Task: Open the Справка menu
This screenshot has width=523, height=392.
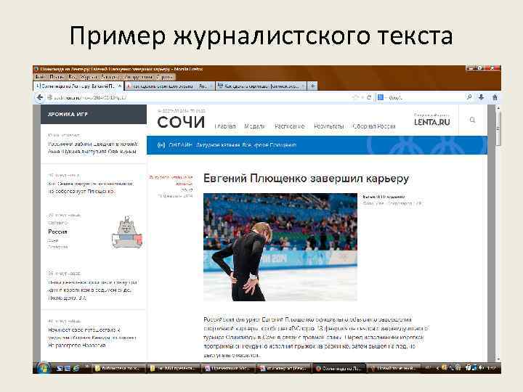Action: point(164,77)
